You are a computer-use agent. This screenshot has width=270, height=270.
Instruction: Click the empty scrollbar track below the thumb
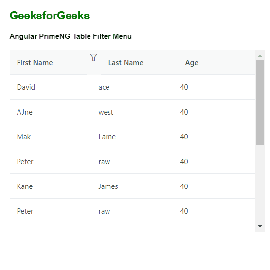(260, 184)
